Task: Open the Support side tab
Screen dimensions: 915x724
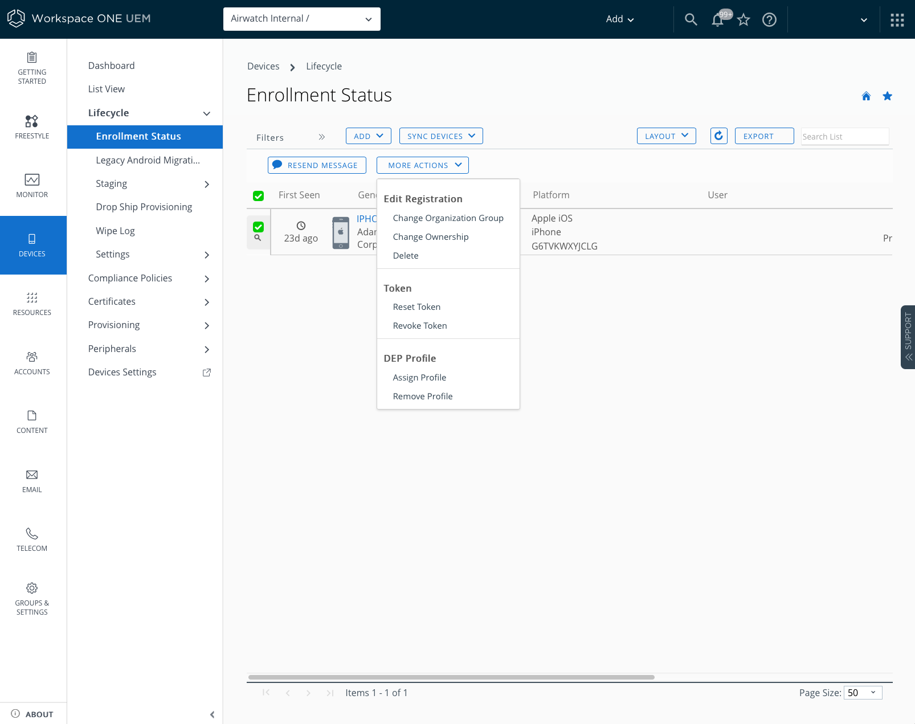Action: pos(908,337)
